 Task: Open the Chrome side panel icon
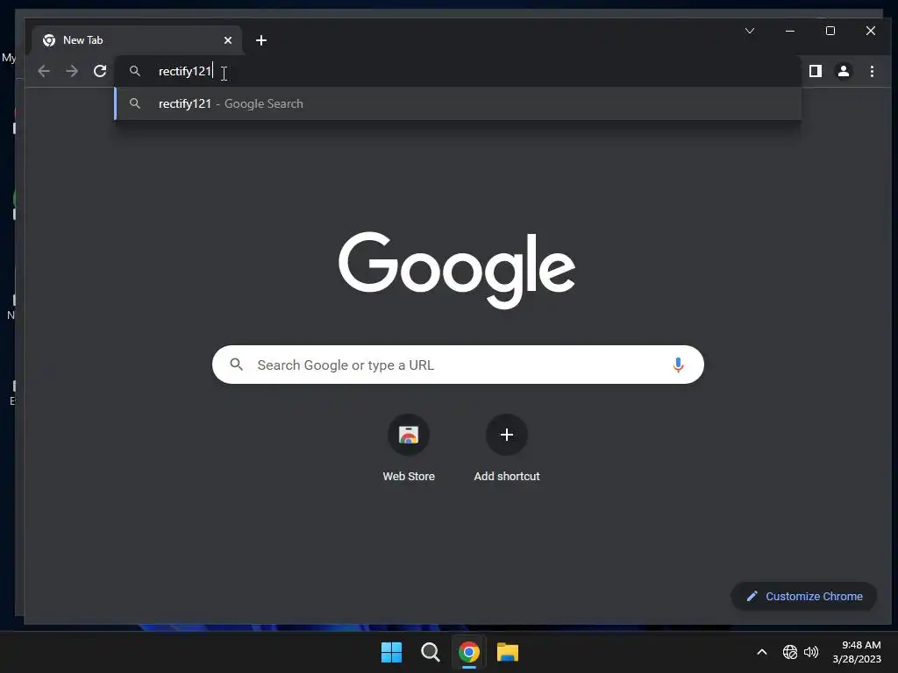[x=815, y=71]
